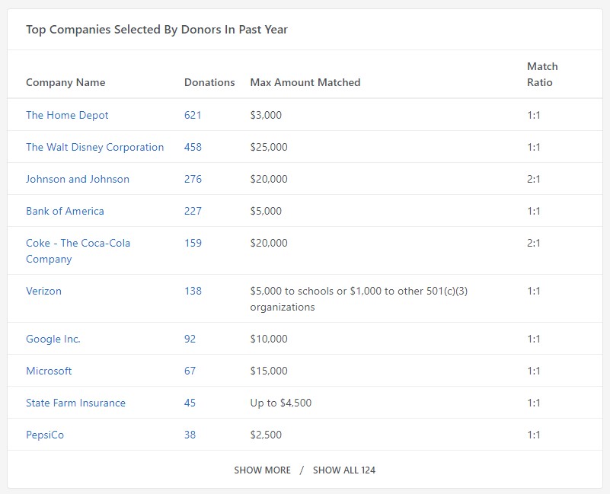Open the Microsoft company link

[x=49, y=371]
